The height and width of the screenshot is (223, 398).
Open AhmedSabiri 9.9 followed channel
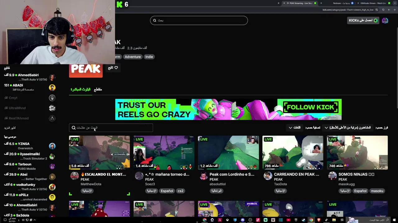tap(30, 77)
